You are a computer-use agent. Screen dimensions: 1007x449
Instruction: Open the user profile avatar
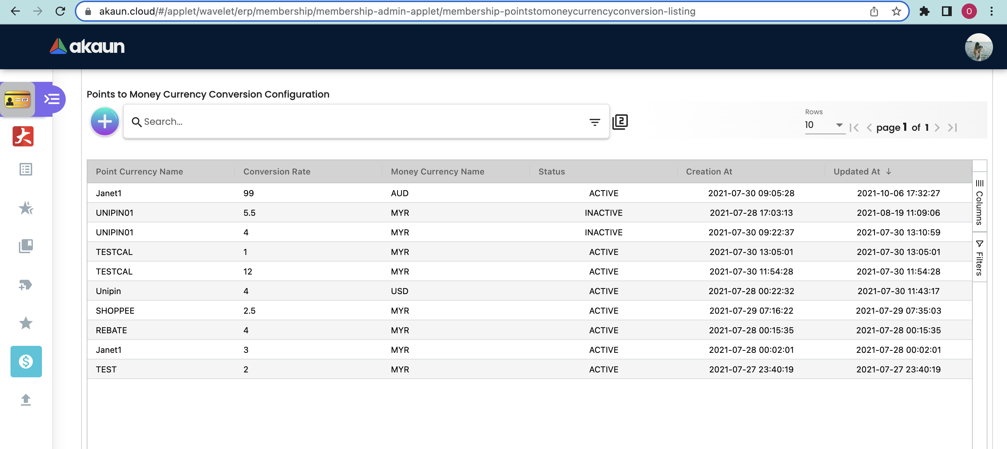978,47
